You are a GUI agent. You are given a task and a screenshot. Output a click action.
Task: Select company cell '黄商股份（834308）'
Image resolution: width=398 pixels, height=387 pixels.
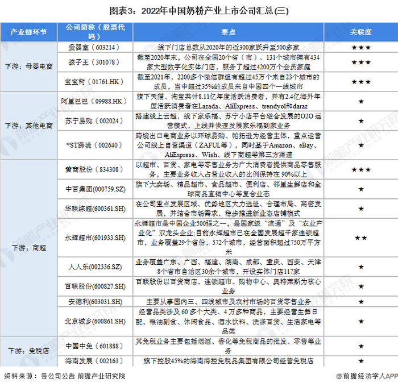pyautogui.click(x=95, y=169)
